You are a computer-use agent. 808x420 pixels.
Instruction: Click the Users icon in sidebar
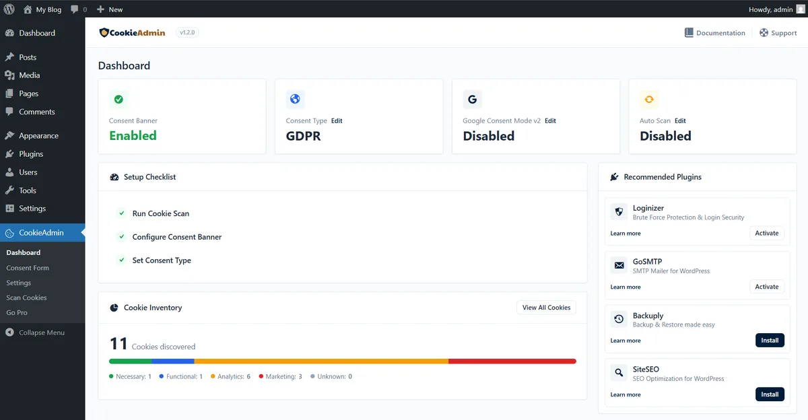[x=9, y=172]
